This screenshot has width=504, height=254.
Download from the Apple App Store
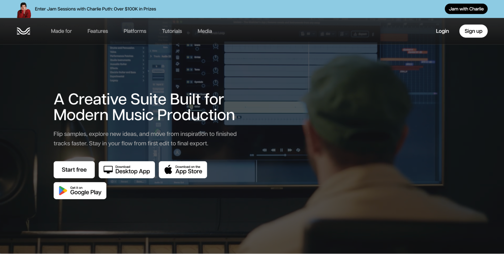tap(183, 170)
